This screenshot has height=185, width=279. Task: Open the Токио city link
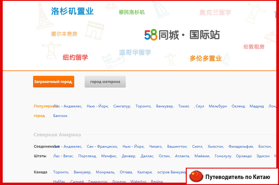[x=184, y=106]
